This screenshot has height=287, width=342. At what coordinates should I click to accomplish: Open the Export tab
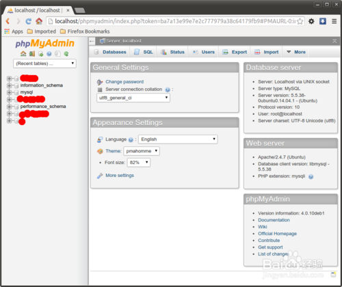[235, 52]
